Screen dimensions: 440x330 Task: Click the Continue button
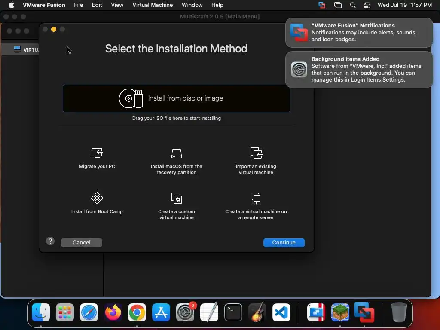(x=284, y=242)
